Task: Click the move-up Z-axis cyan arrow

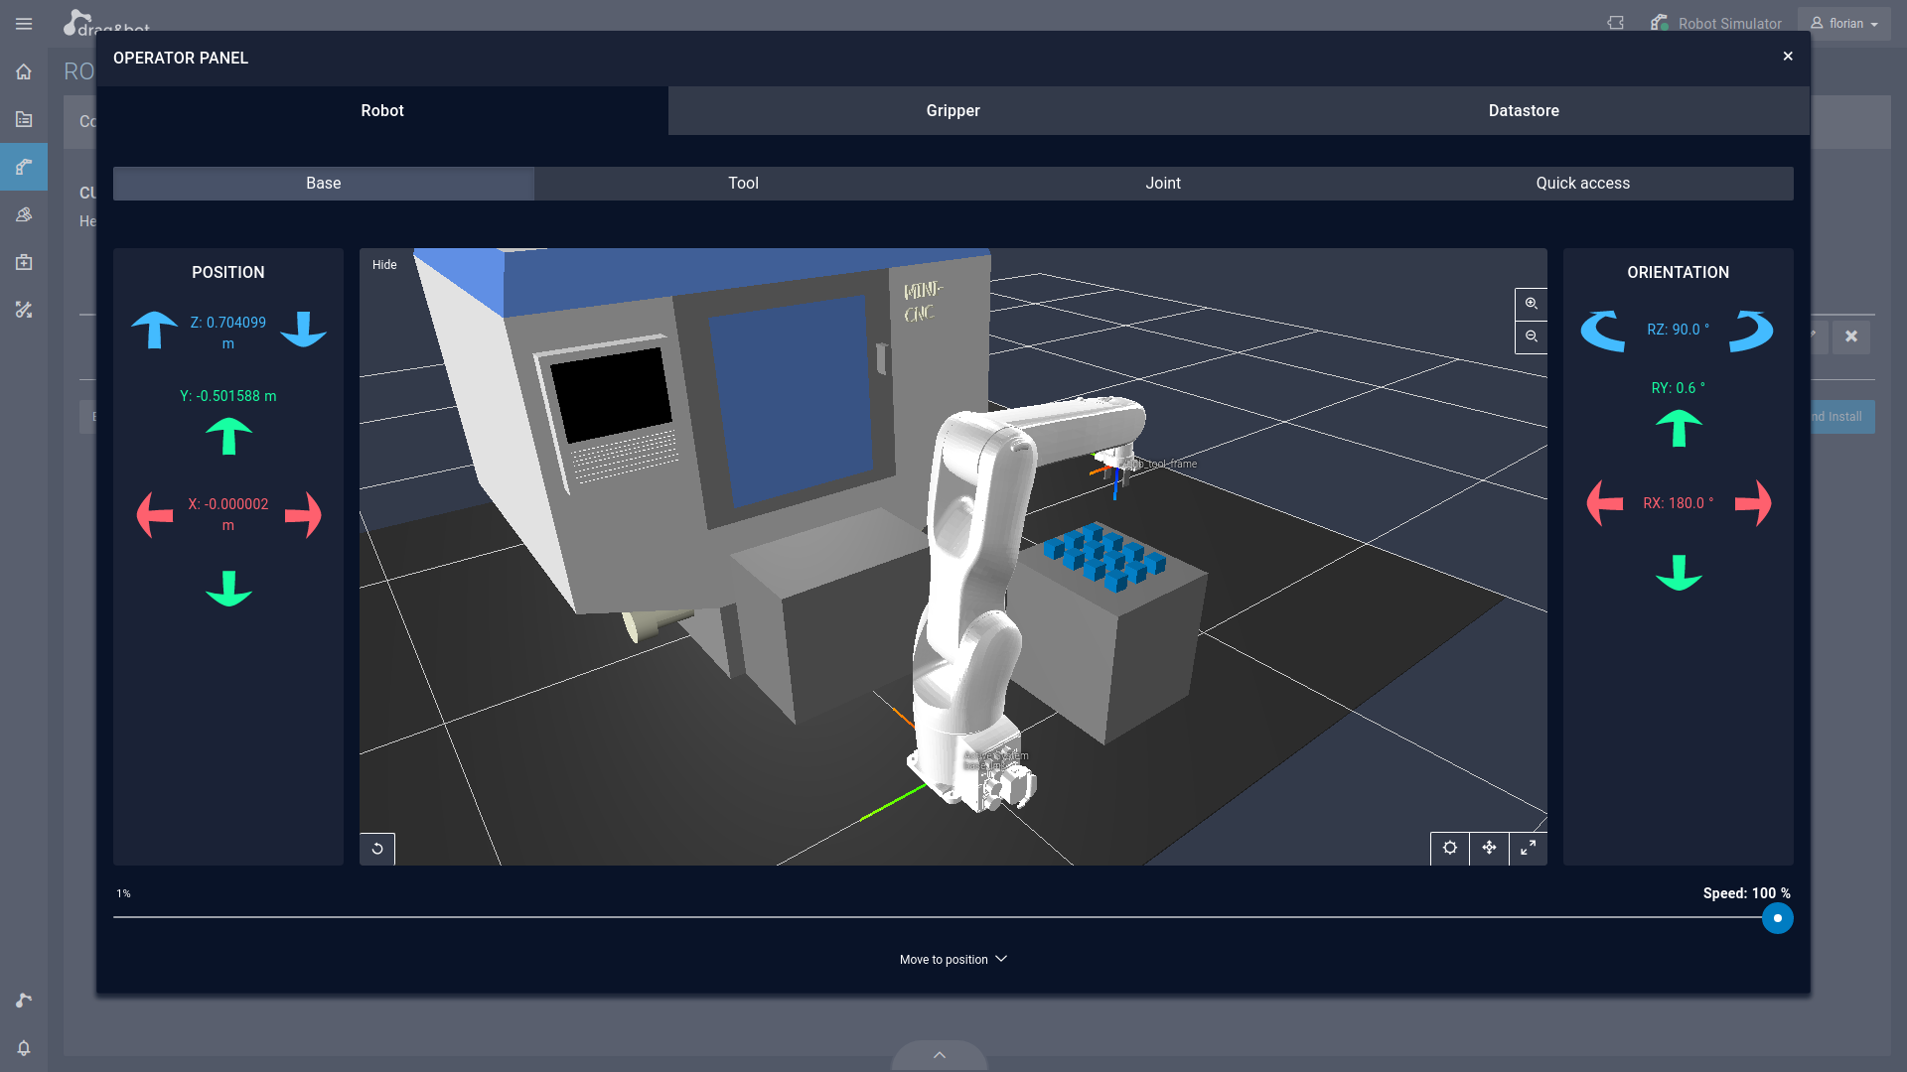Action: click(x=153, y=330)
